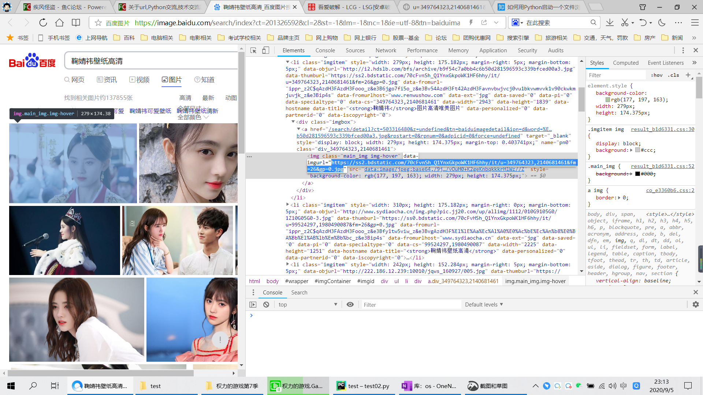Open the new tab button in tab strip
This screenshot has width=703, height=395.
(x=596, y=7)
